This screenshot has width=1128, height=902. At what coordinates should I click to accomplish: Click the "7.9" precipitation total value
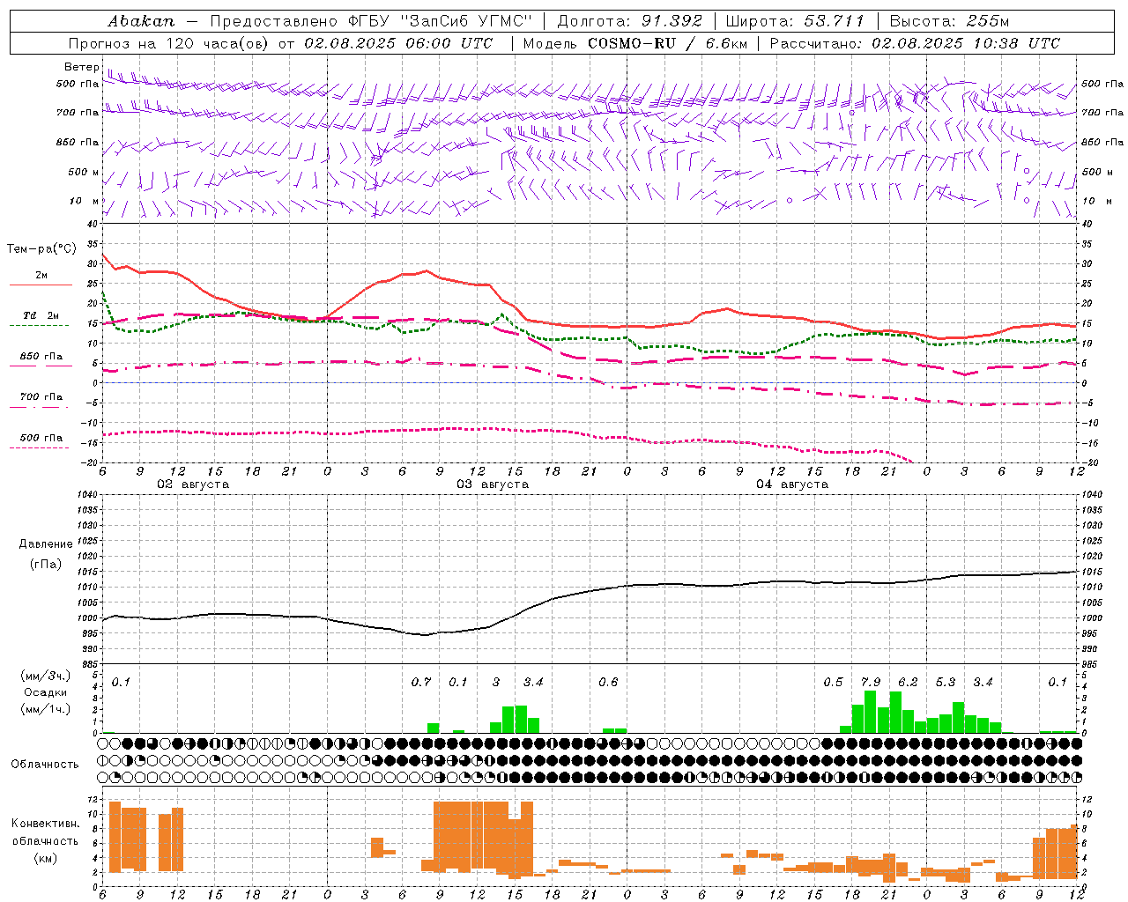point(871,683)
